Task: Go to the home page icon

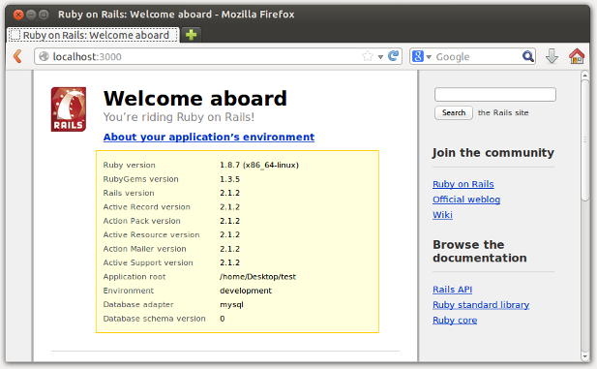Action: [x=577, y=56]
